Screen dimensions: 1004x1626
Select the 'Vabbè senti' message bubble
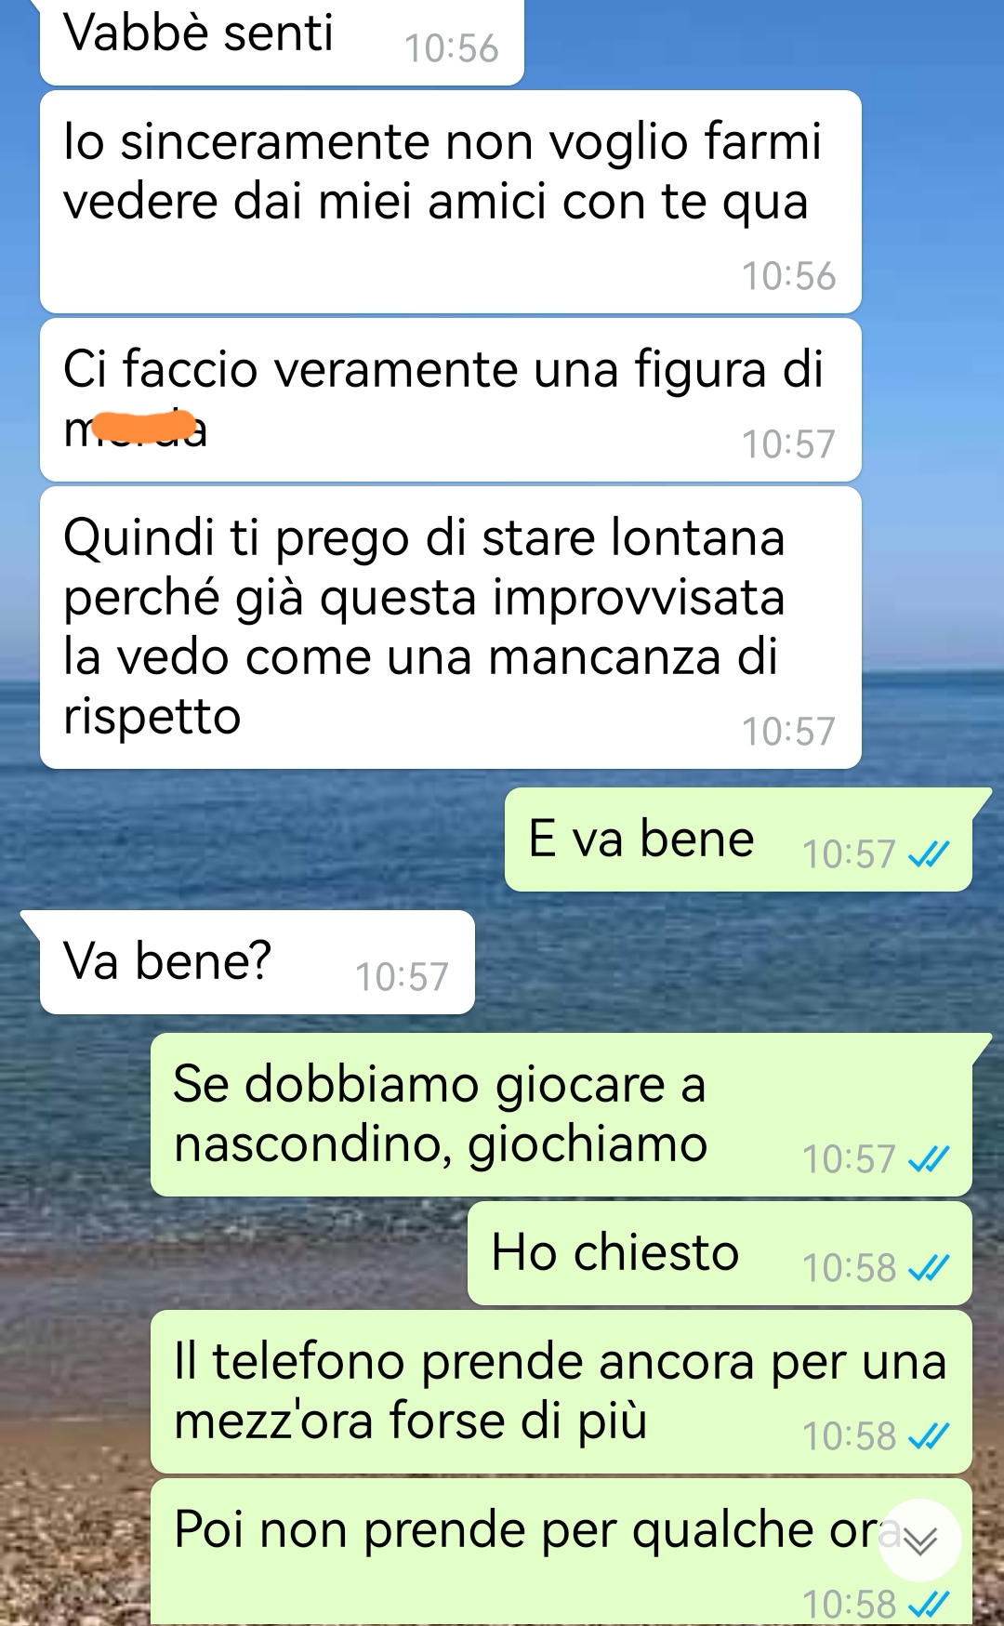click(x=282, y=42)
